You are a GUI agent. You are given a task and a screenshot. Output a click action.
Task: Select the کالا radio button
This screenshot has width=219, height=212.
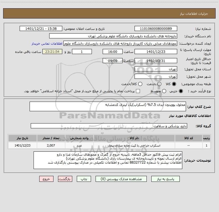(x=174, y=84)
